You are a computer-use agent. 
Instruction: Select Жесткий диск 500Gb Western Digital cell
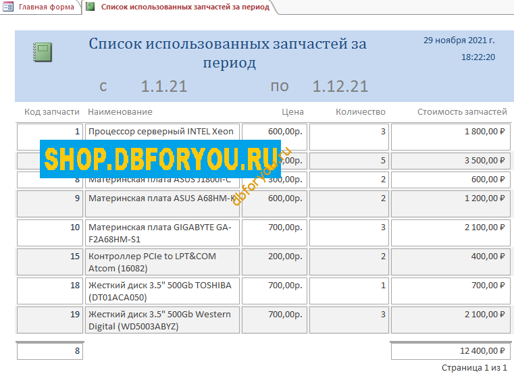coord(162,320)
